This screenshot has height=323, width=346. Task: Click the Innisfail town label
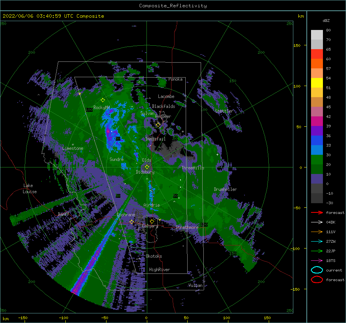155,139
